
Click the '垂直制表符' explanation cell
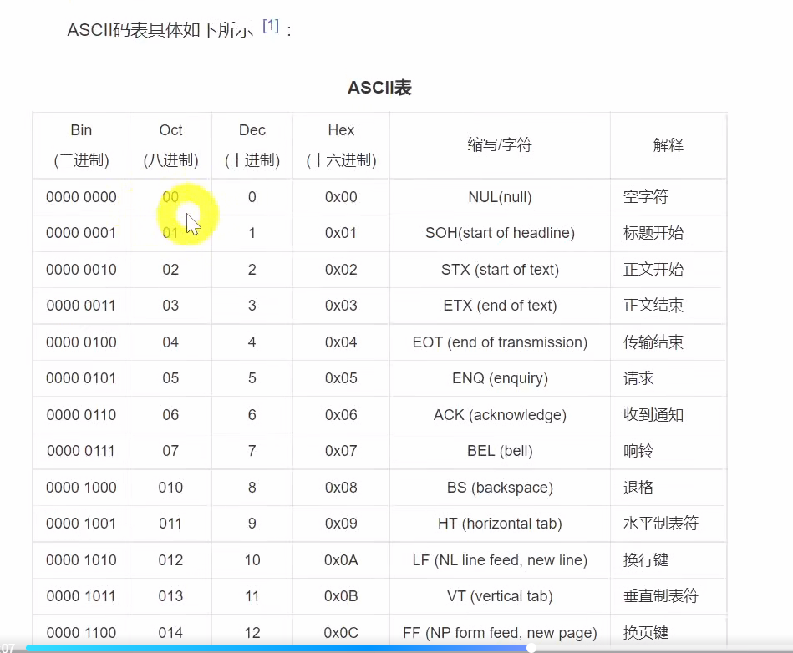tap(668, 596)
